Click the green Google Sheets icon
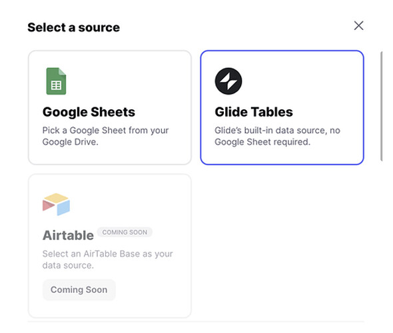The height and width of the screenshot is (333, 393). [56, 81]
